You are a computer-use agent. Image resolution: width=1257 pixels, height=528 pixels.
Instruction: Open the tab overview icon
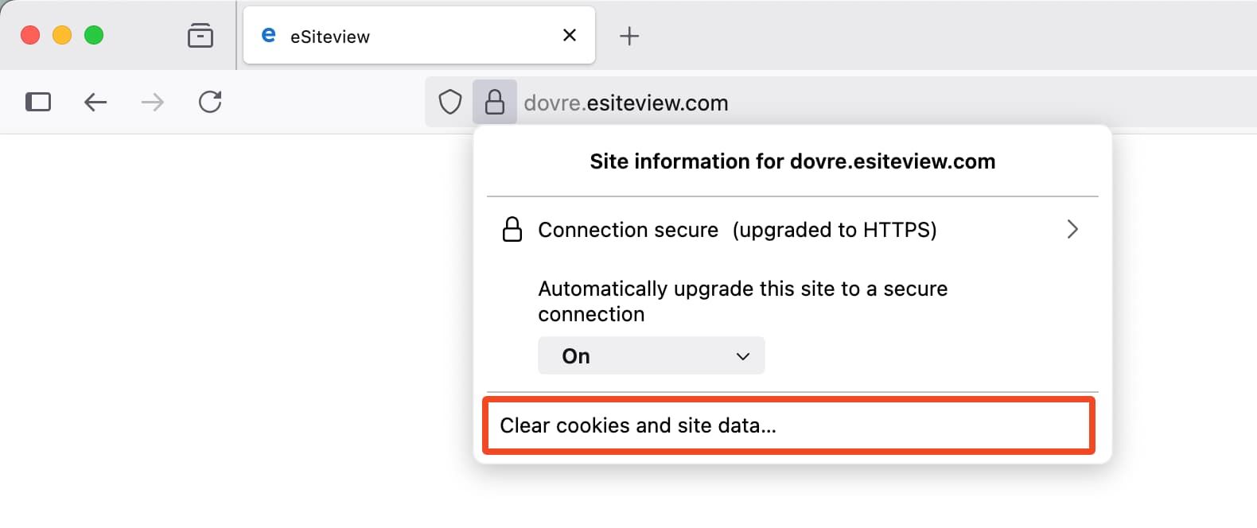(x=200, y=35)
